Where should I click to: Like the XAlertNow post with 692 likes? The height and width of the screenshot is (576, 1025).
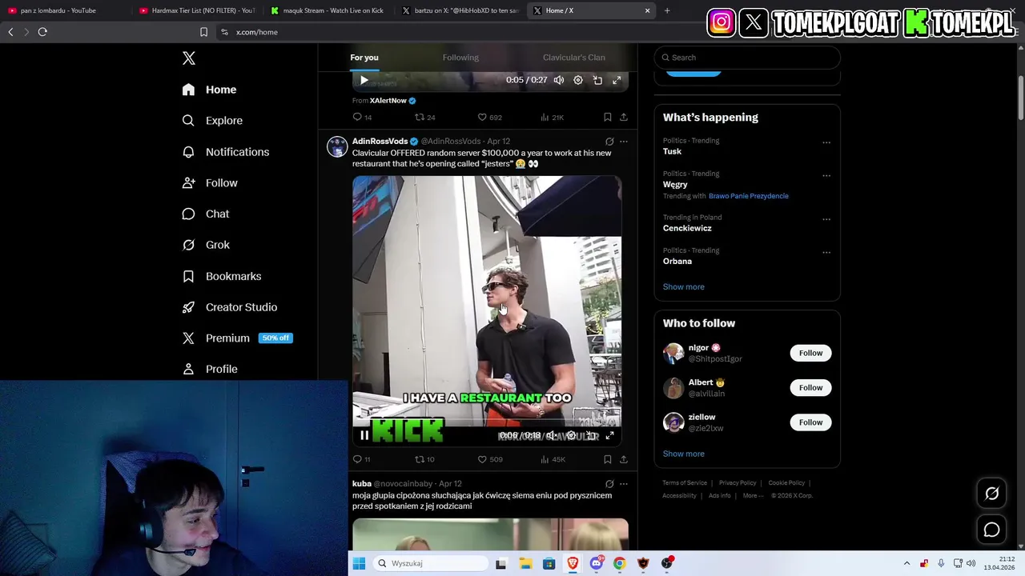489,117
